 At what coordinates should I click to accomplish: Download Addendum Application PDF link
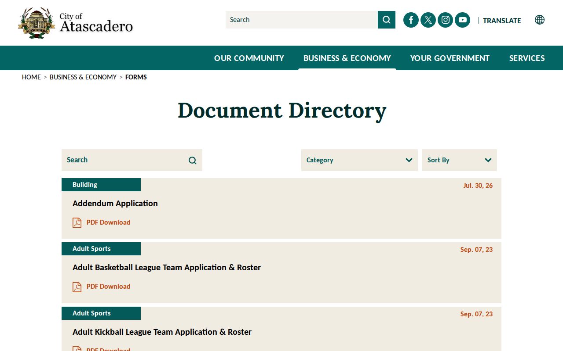pyautogui.click(x=108, y=222)
